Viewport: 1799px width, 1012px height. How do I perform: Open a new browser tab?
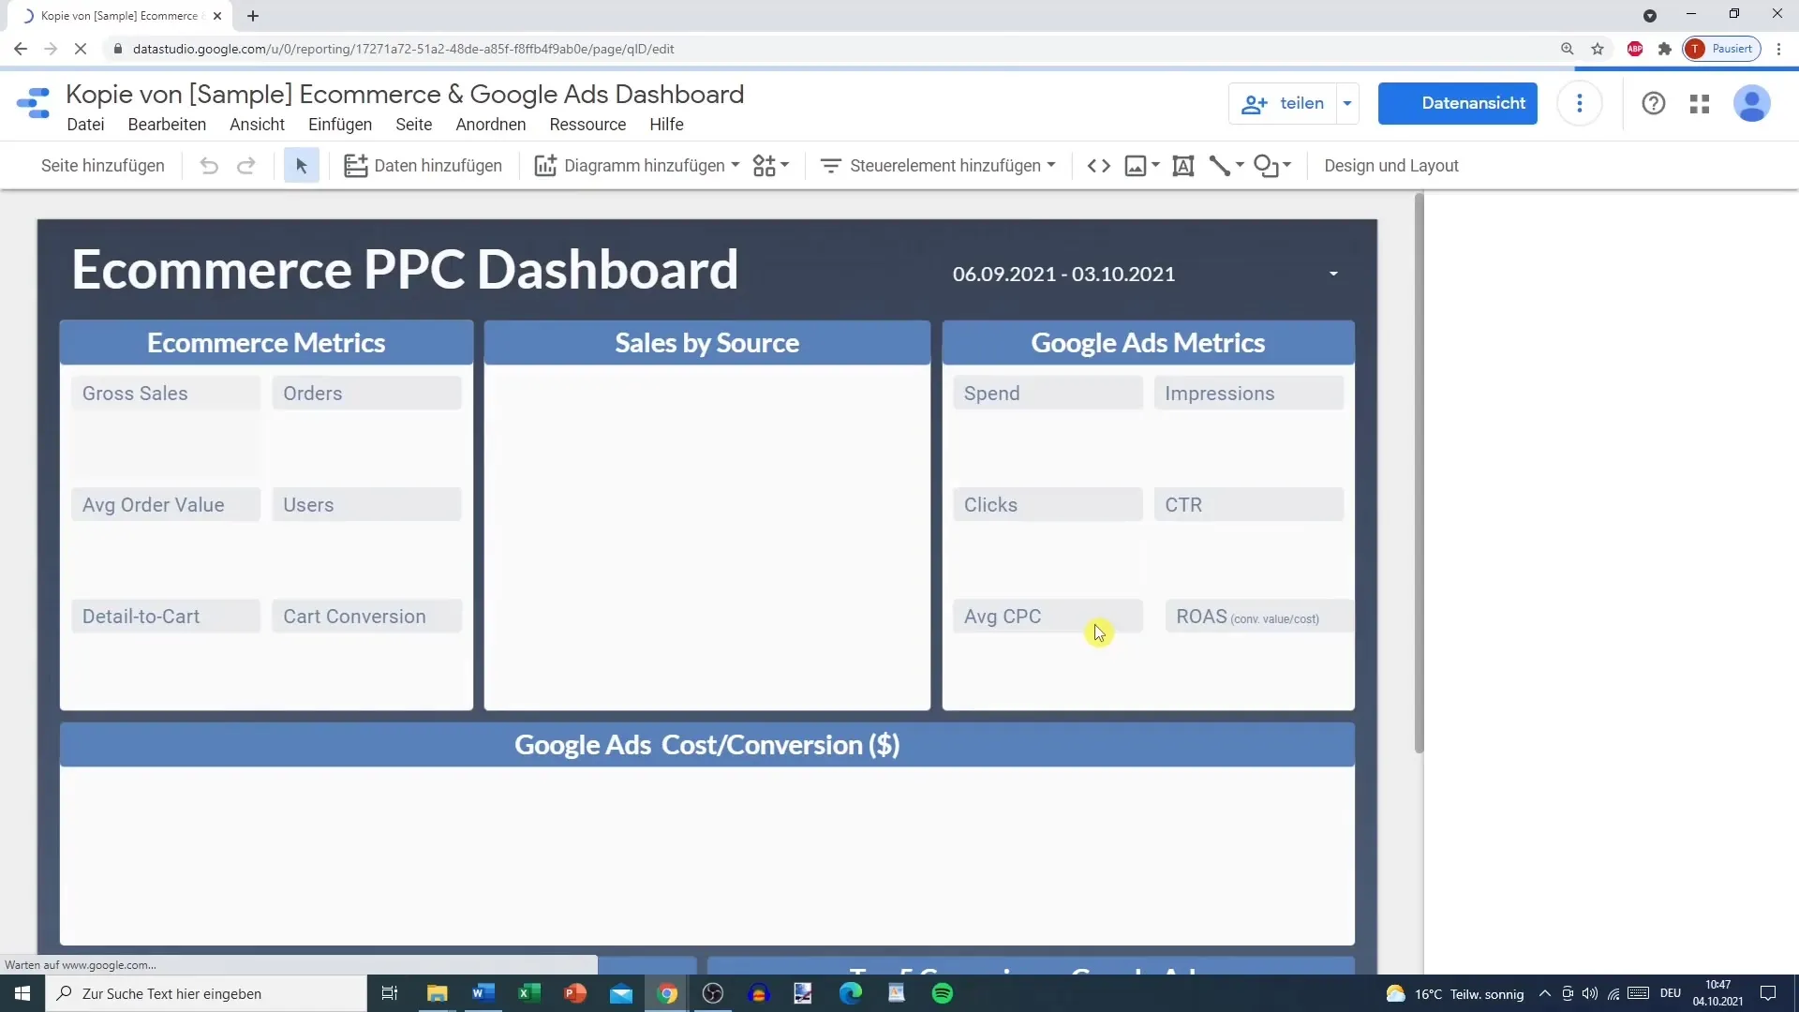[x=253, y=16]
